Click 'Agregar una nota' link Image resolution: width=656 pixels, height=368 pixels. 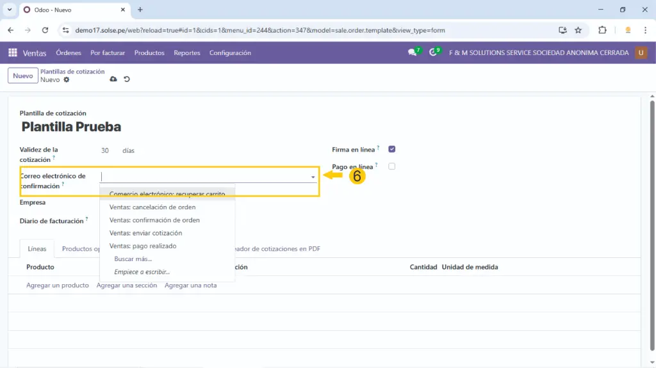point(190,285)
